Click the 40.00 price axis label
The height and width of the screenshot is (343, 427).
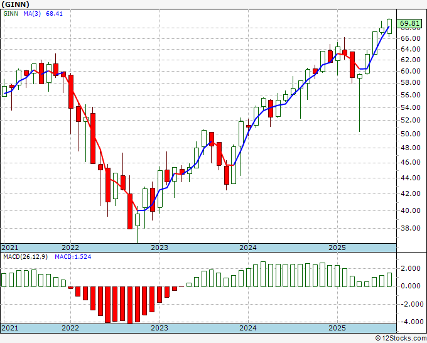pos(411,210)
